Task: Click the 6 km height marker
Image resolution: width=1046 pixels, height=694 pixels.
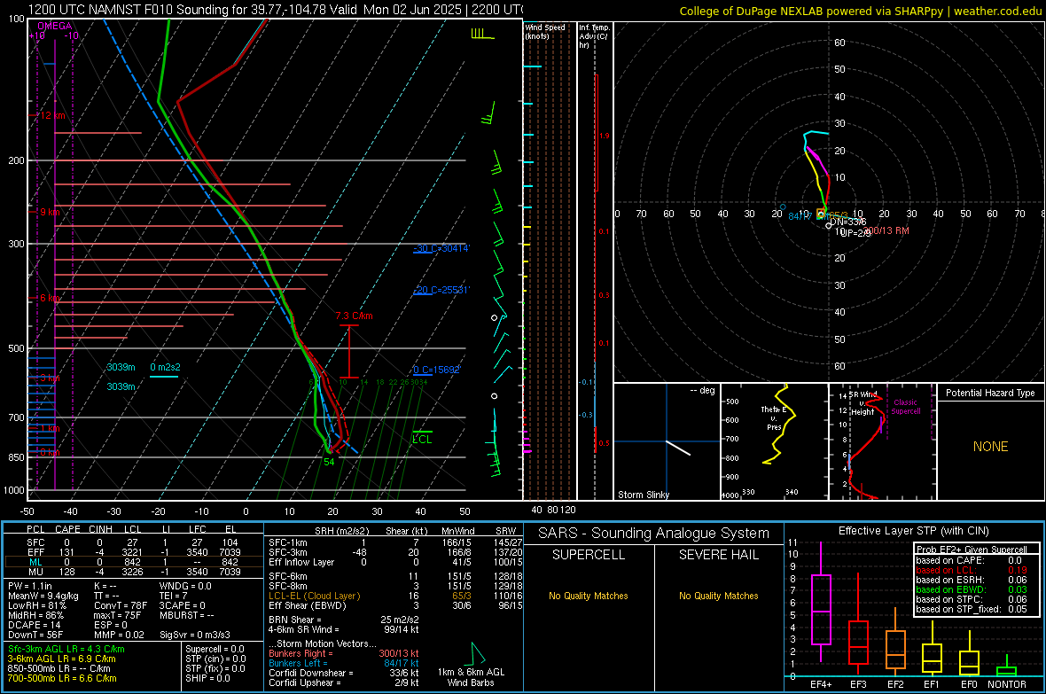Action: pyautogui.click(x=50, y=299)
